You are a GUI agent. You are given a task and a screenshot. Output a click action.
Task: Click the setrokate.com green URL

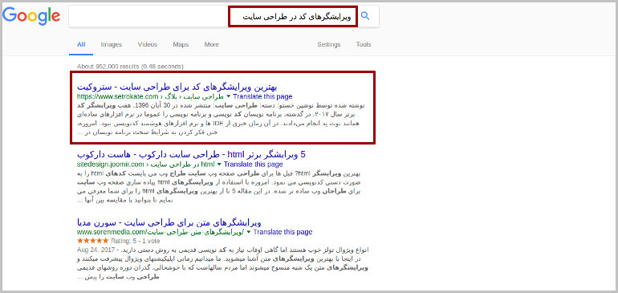[150, 96]
